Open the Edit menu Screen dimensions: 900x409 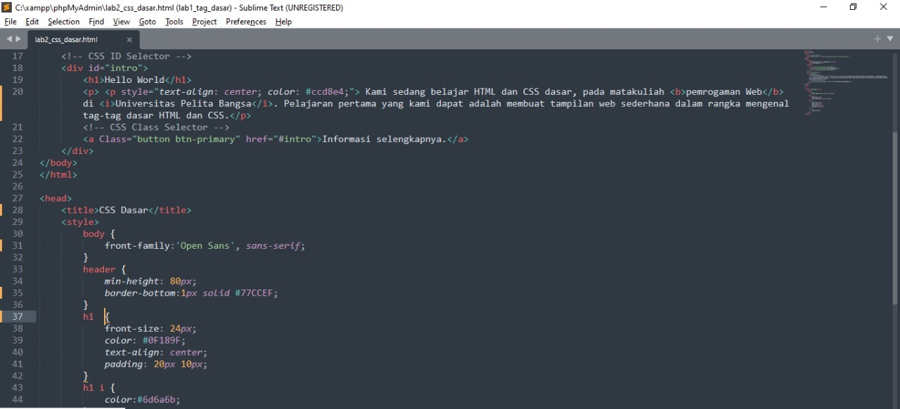(x=32, y=22)
